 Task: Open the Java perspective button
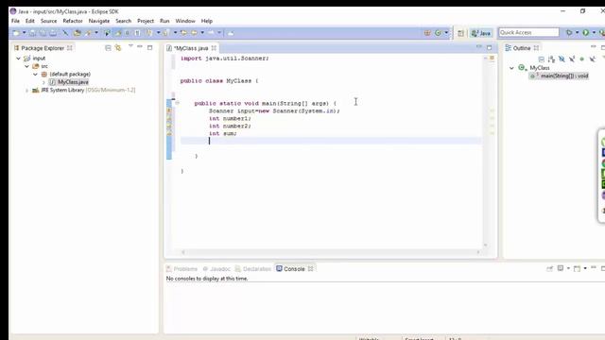(x=481, y=33)
